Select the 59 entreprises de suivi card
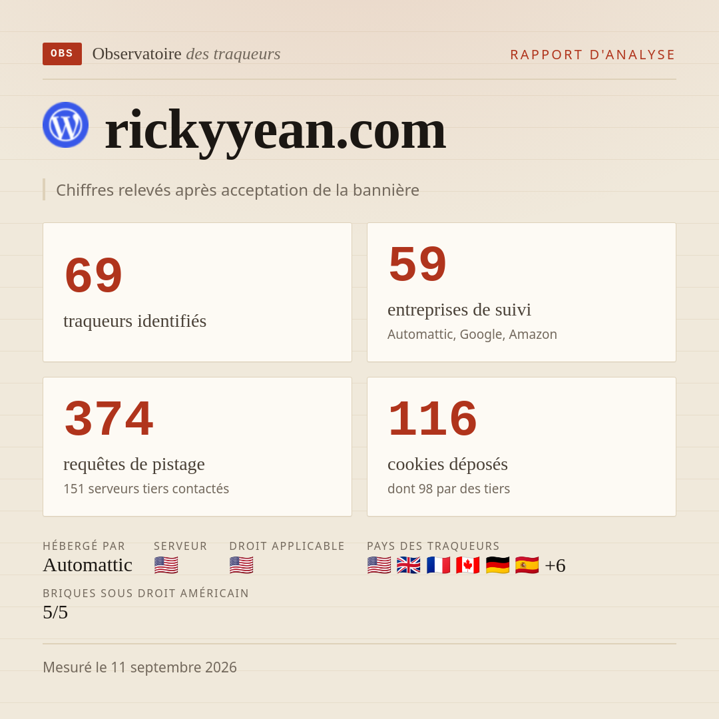 pyautogui.click(x=521, y=292)
